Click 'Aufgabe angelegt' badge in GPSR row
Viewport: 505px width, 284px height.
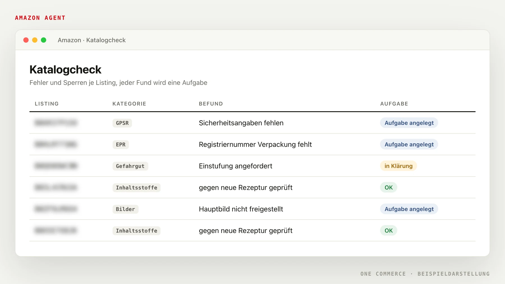click(x=409, y=123)
